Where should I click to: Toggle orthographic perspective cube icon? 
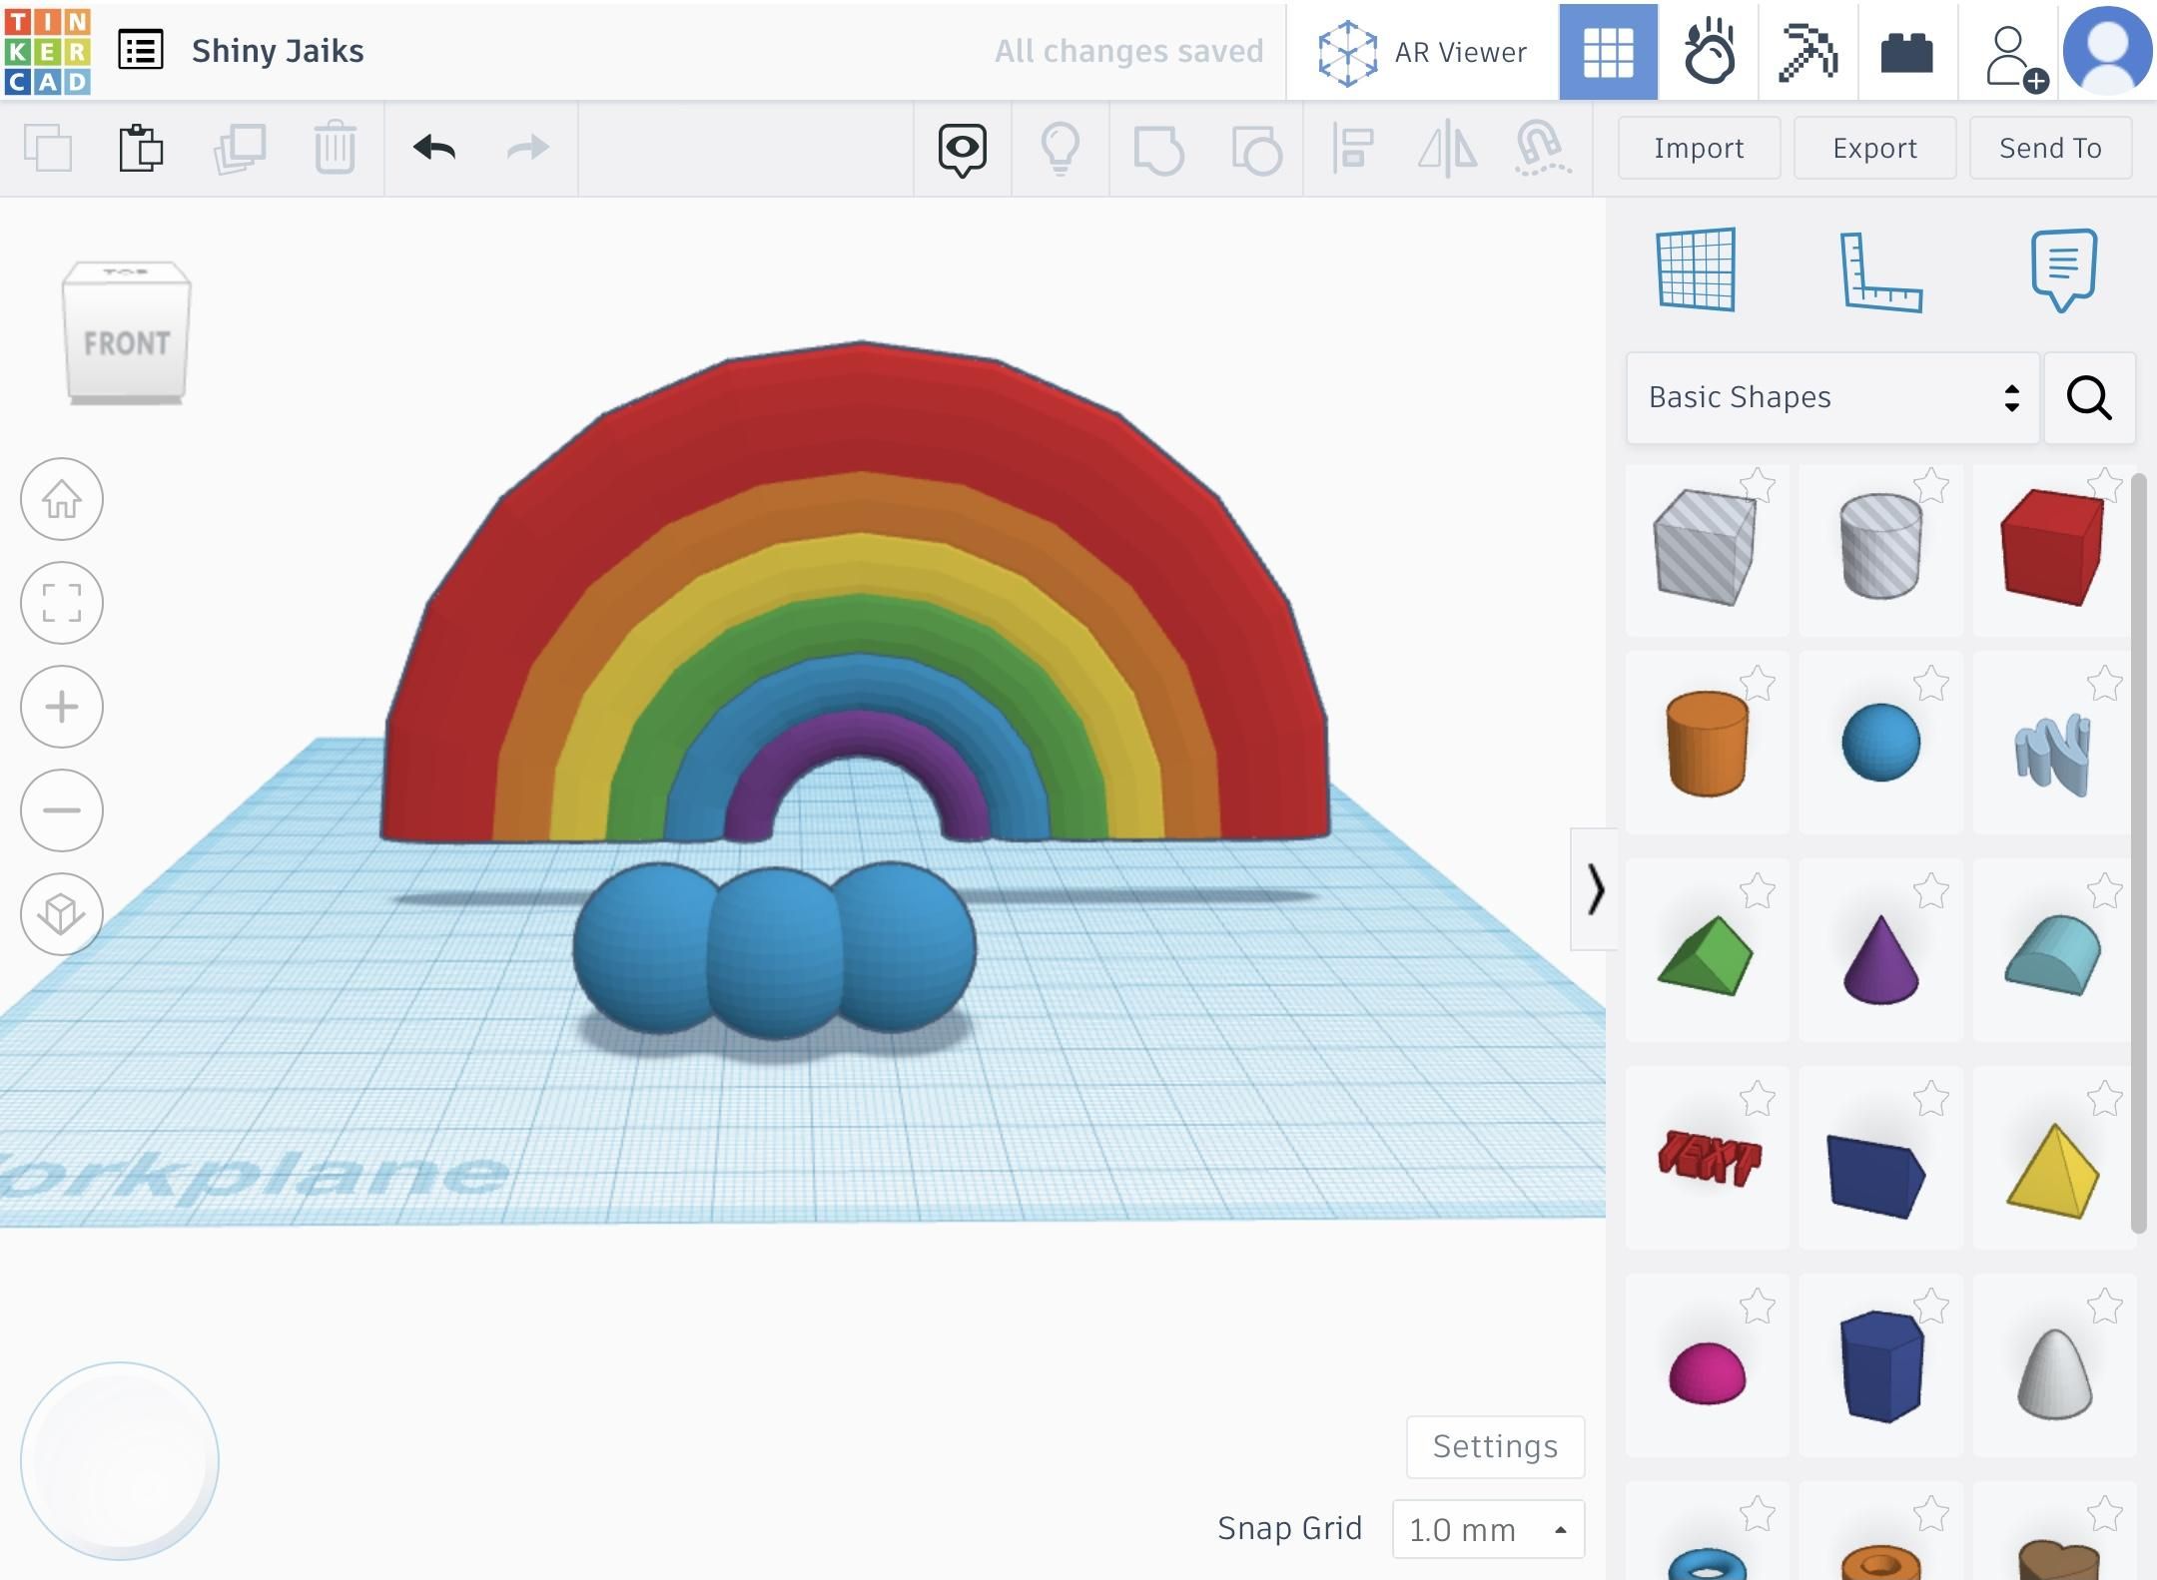pos(62,914)
